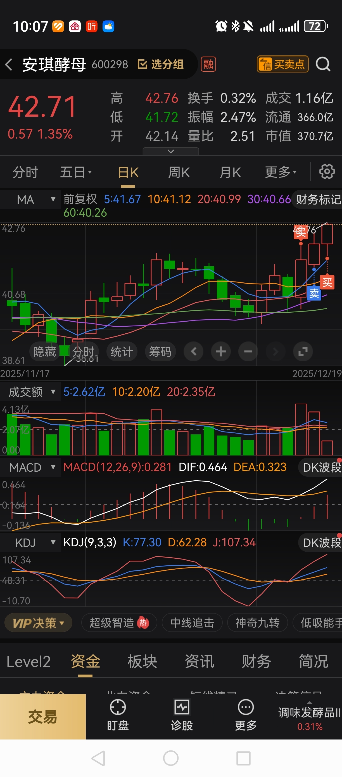Tap Android back navigation button
342x777 pixels.
[x=98, y=758]
